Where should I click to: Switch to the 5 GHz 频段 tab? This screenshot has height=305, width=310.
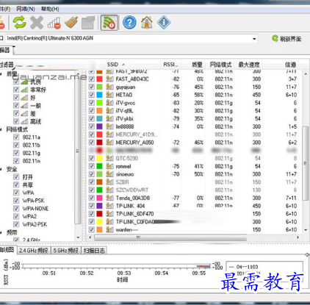pyautogui.click(x=66, y=251)
